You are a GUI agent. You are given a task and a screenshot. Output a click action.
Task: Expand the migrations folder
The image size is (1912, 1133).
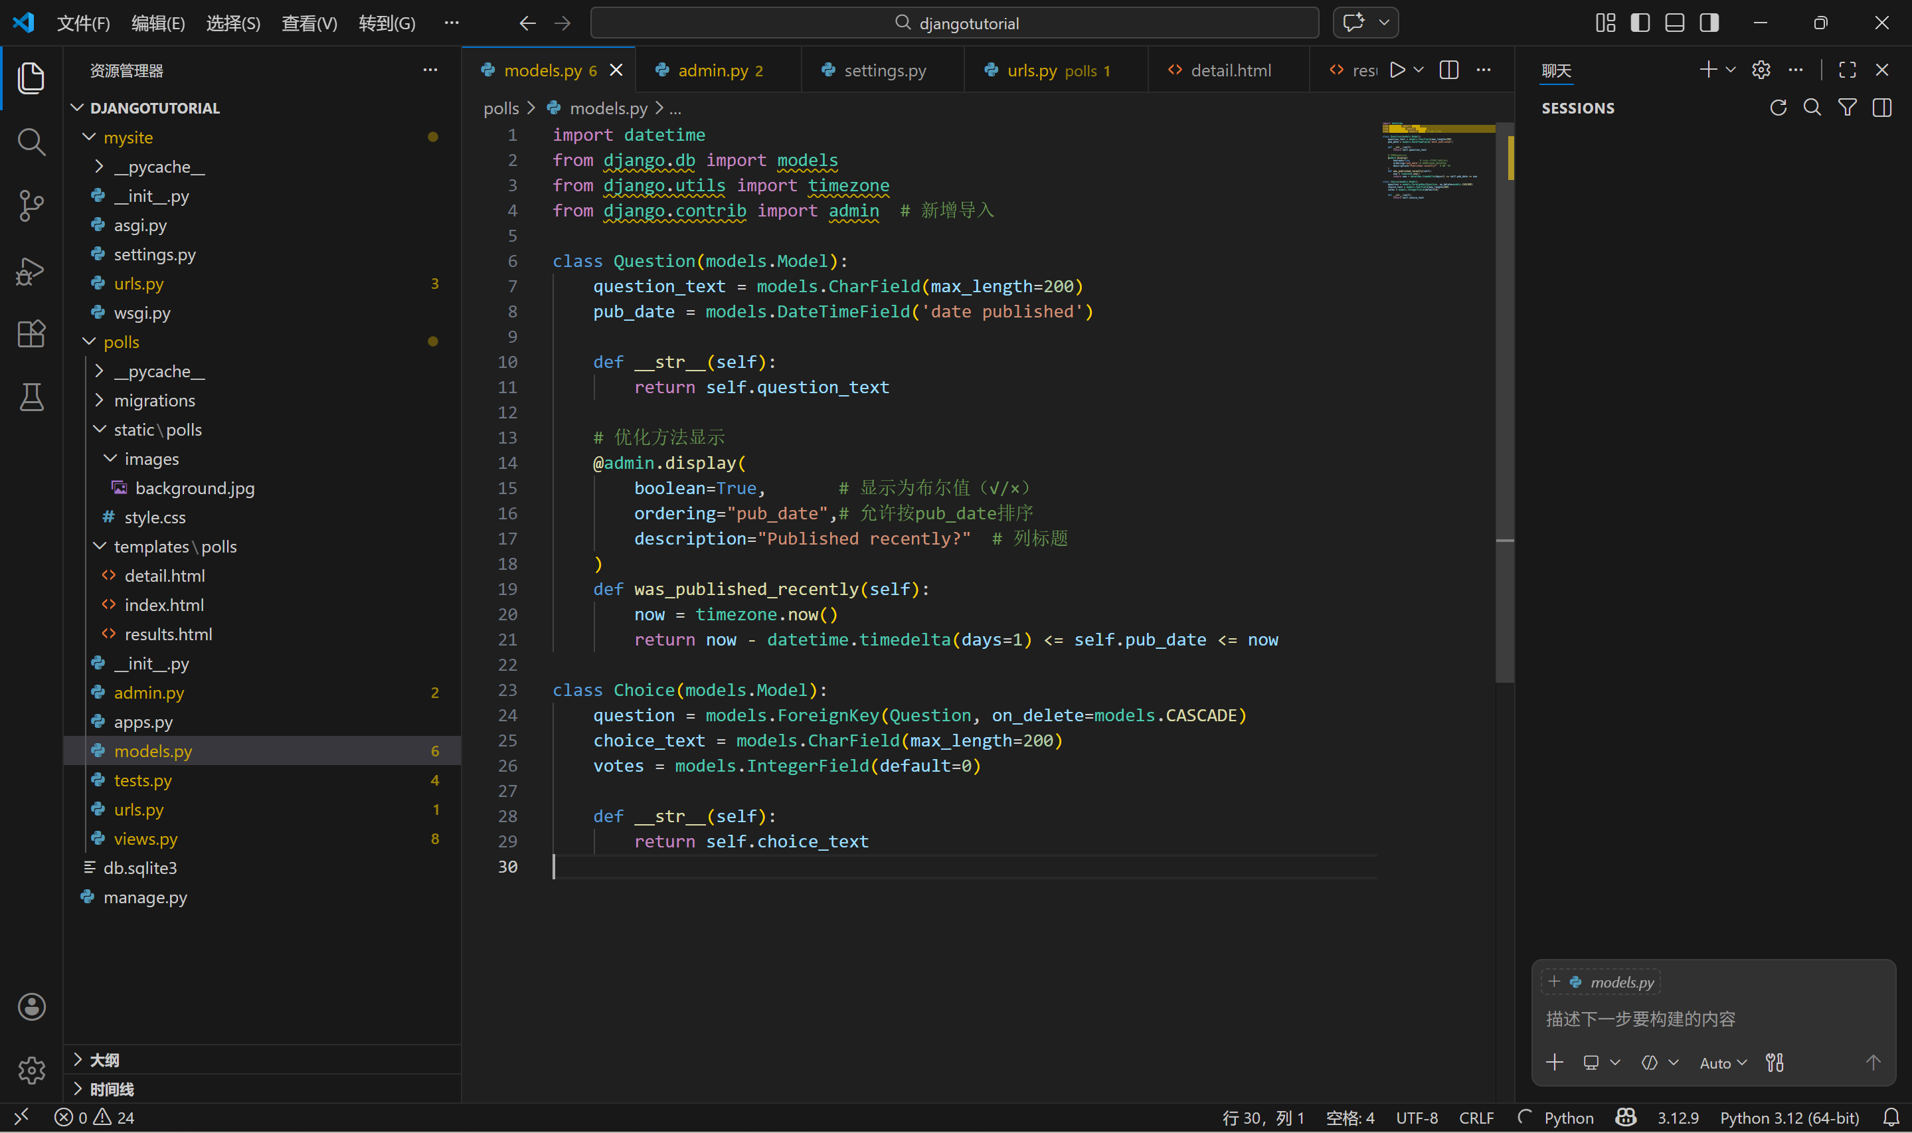click(x=154, y=400)
